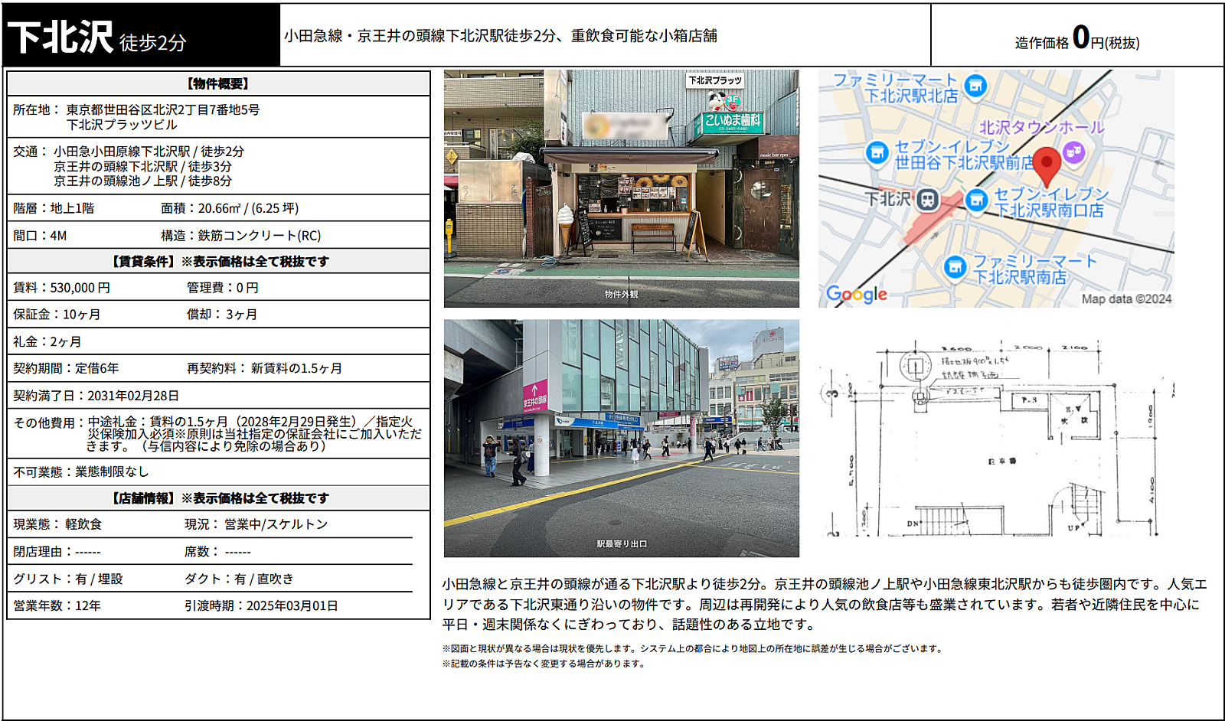Click the 北沢タウンホール map label
This screenshot has width=1225, height=721.
tap(1042, 128)
